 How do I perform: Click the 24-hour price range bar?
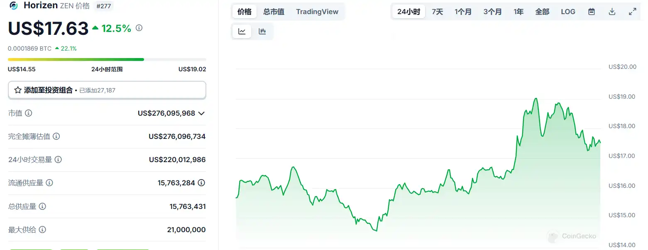(107, 60)
